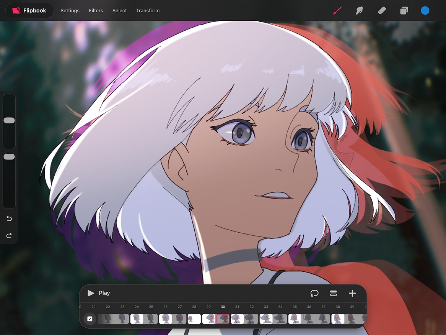Open the timeline track options icon
This screenshot has height=335, width=446.
pos(333,293)
